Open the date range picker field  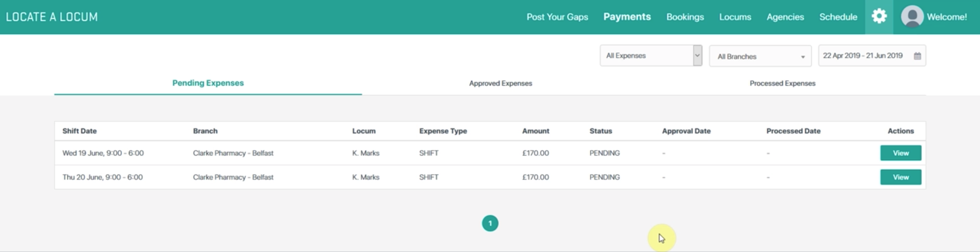[x=863, y=55]
